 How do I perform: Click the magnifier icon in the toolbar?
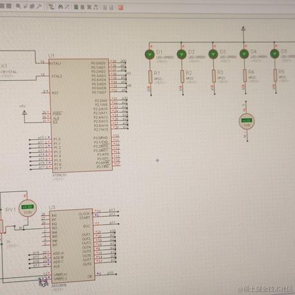[18, 6]
